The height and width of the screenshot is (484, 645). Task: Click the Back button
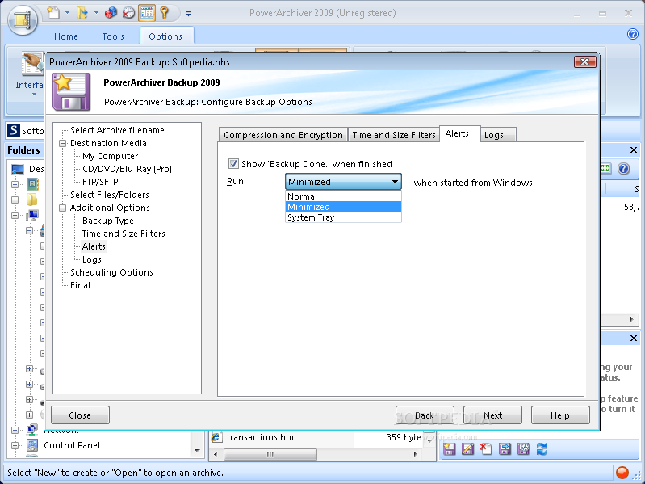click(x=425, y=415)
